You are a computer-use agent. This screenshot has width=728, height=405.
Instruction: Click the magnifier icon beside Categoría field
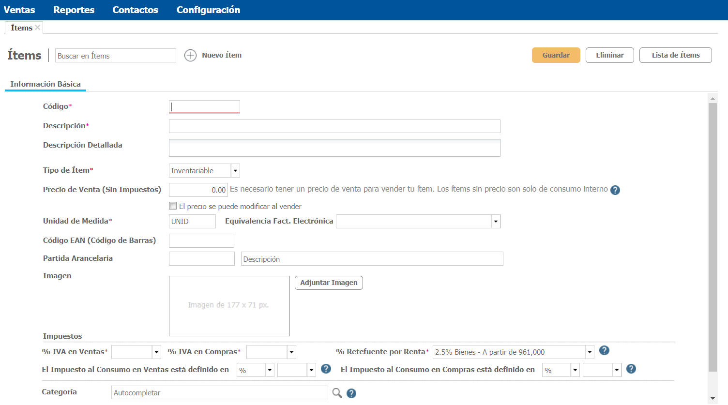click(x=337, y=393)
